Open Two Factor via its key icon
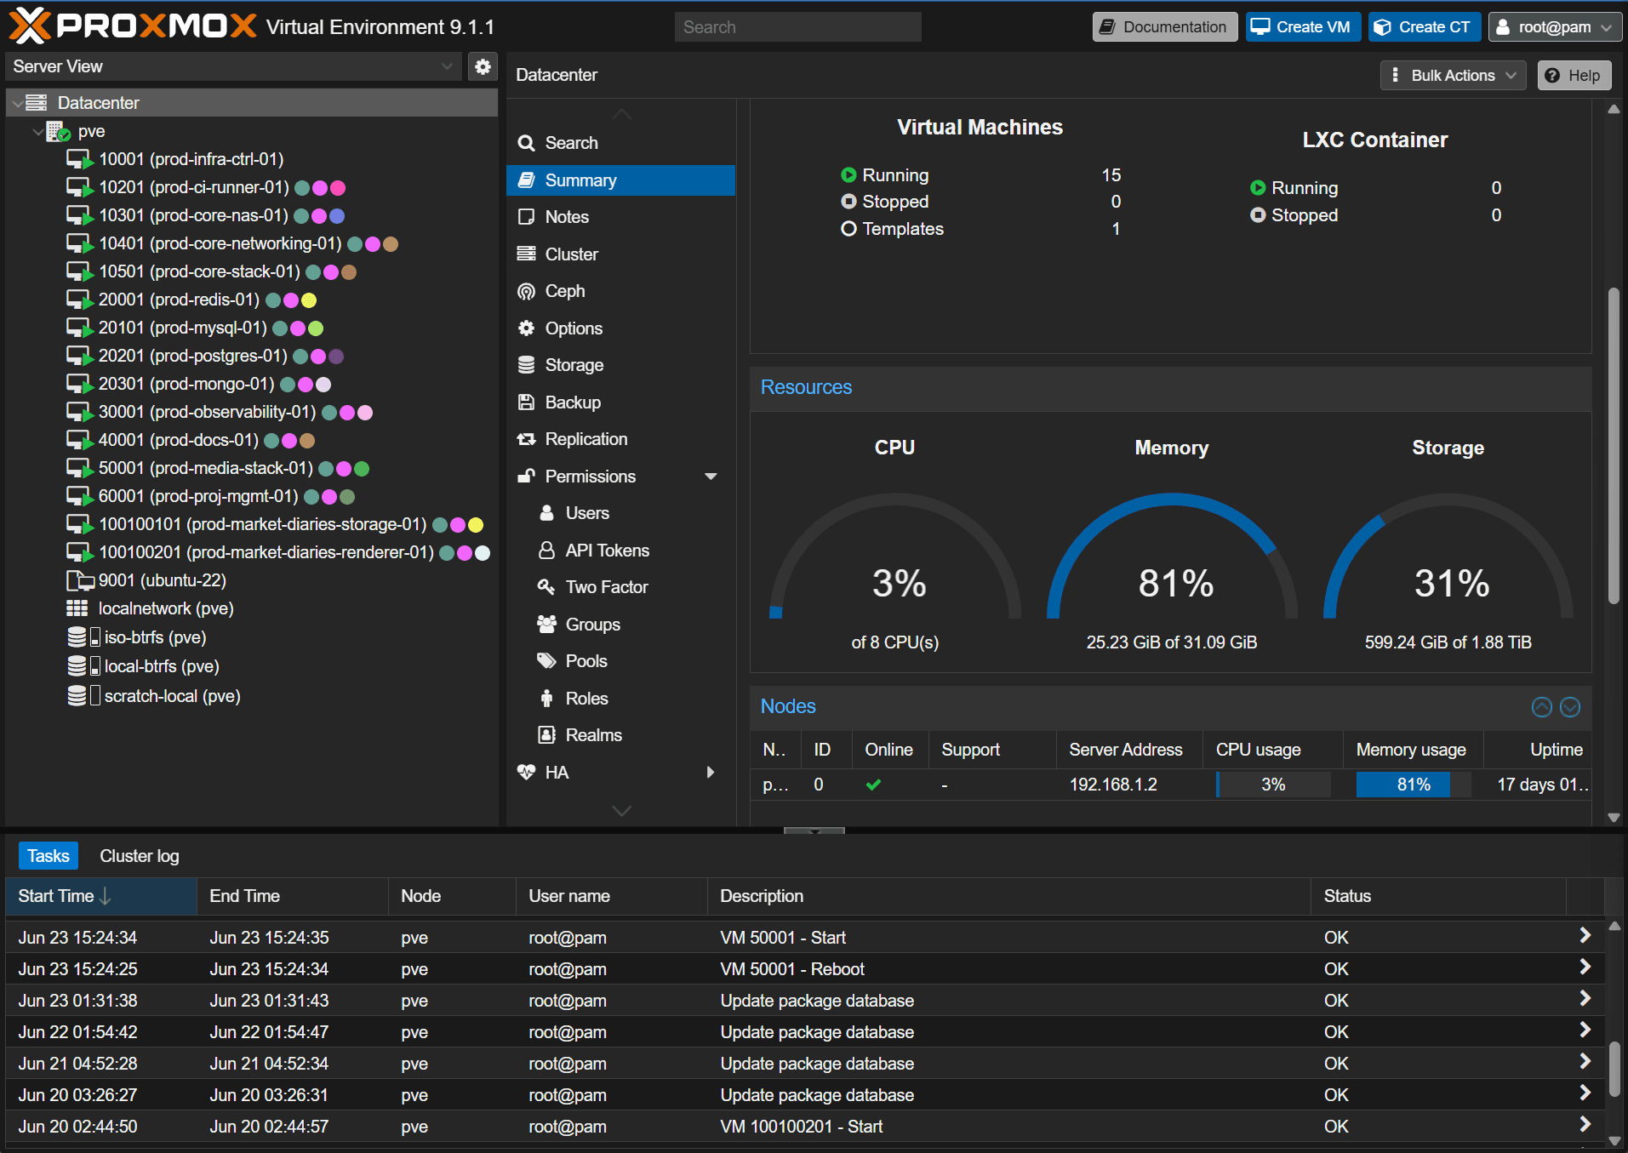 click(547, 587)
